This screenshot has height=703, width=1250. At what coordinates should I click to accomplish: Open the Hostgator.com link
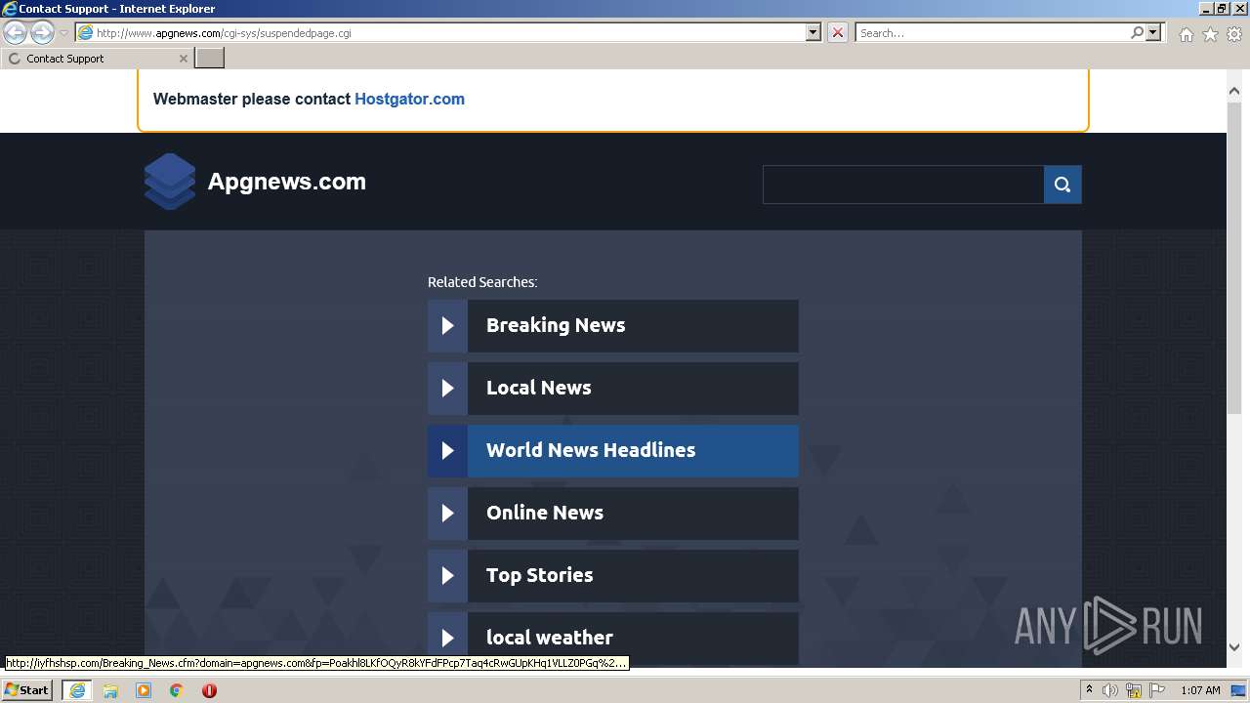pos(409,99)
